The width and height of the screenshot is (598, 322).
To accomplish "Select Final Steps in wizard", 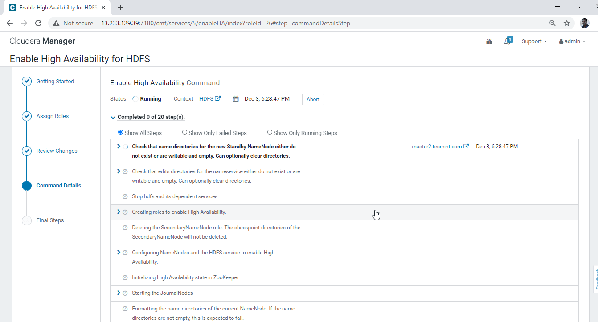I will 50,220.
